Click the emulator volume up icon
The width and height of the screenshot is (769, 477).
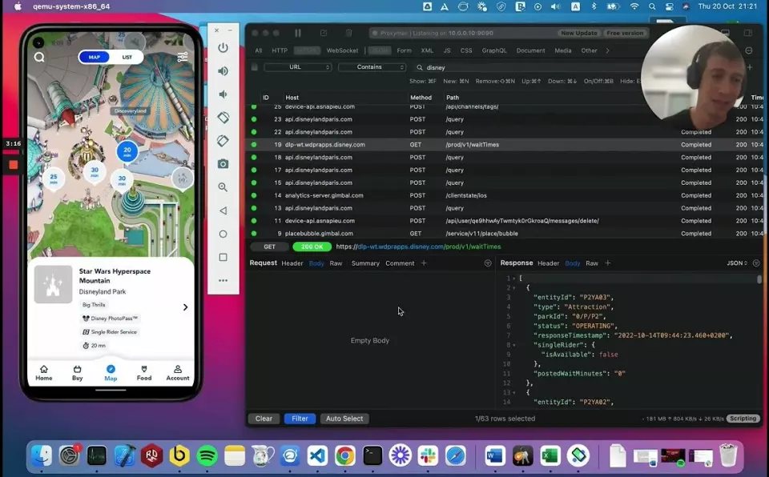(x=223, y=71)
